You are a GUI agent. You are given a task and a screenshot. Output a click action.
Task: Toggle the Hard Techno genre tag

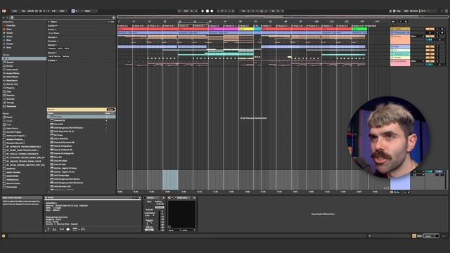[55, 56]
